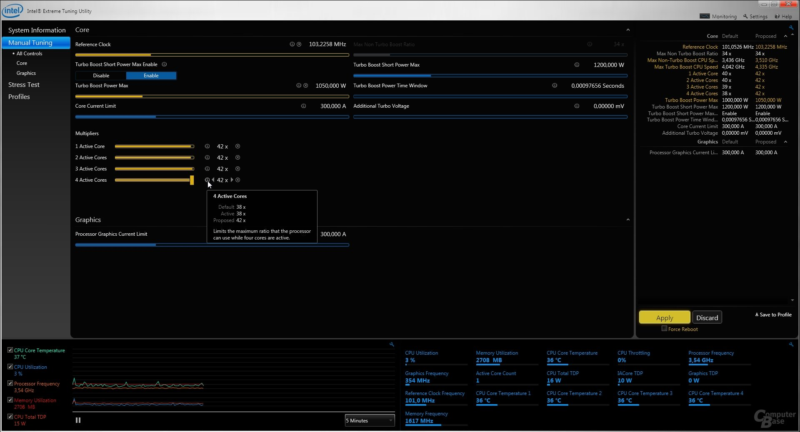Screen dimensions: 800x432
Task: Click the Reference Clock value 103,2258 MHz
Action: 327,44
